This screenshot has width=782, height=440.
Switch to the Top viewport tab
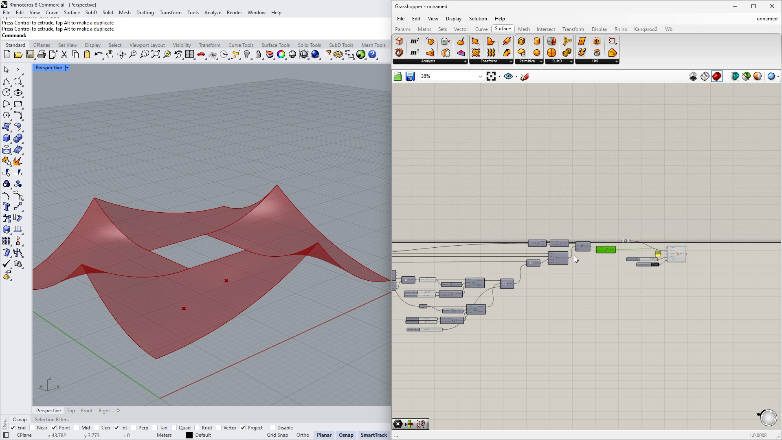(x=71, y=411)
